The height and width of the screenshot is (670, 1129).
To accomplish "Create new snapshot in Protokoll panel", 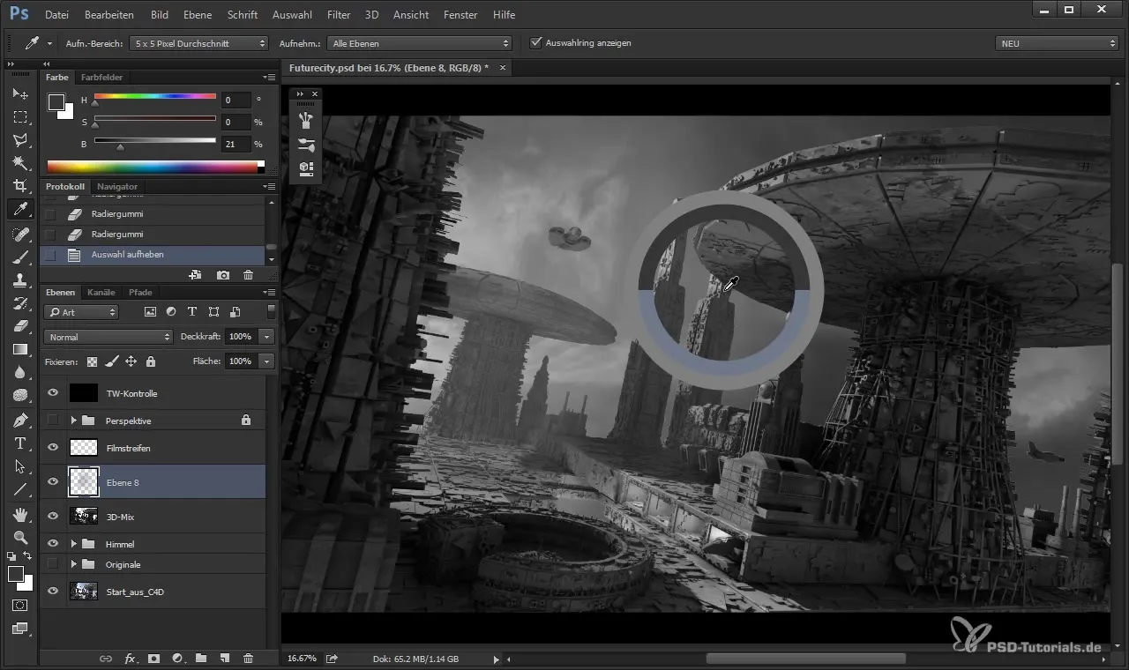I will point(223,275).
